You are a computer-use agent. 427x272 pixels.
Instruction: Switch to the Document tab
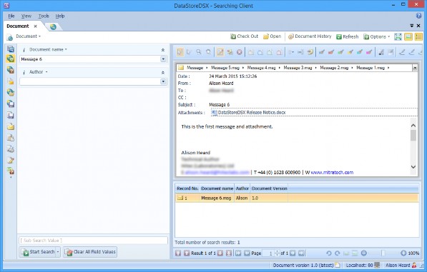pos(18,26)
